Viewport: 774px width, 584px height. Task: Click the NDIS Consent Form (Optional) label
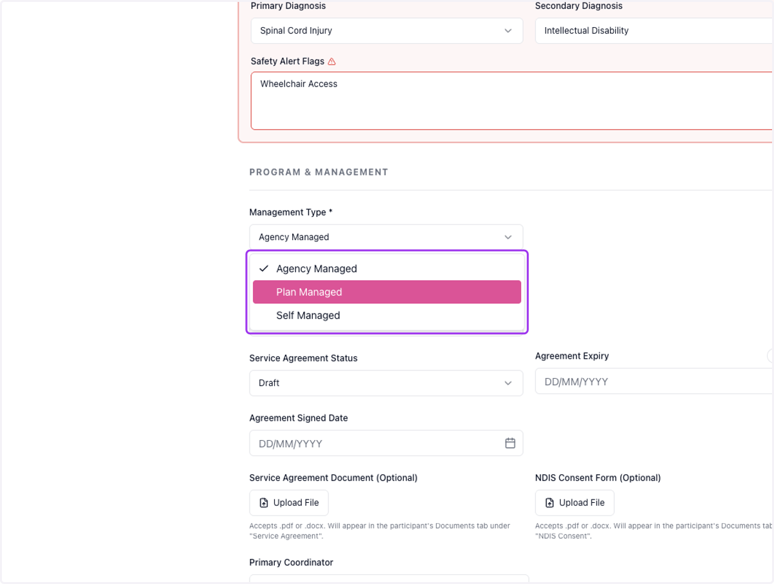click(x=598, y=478)
